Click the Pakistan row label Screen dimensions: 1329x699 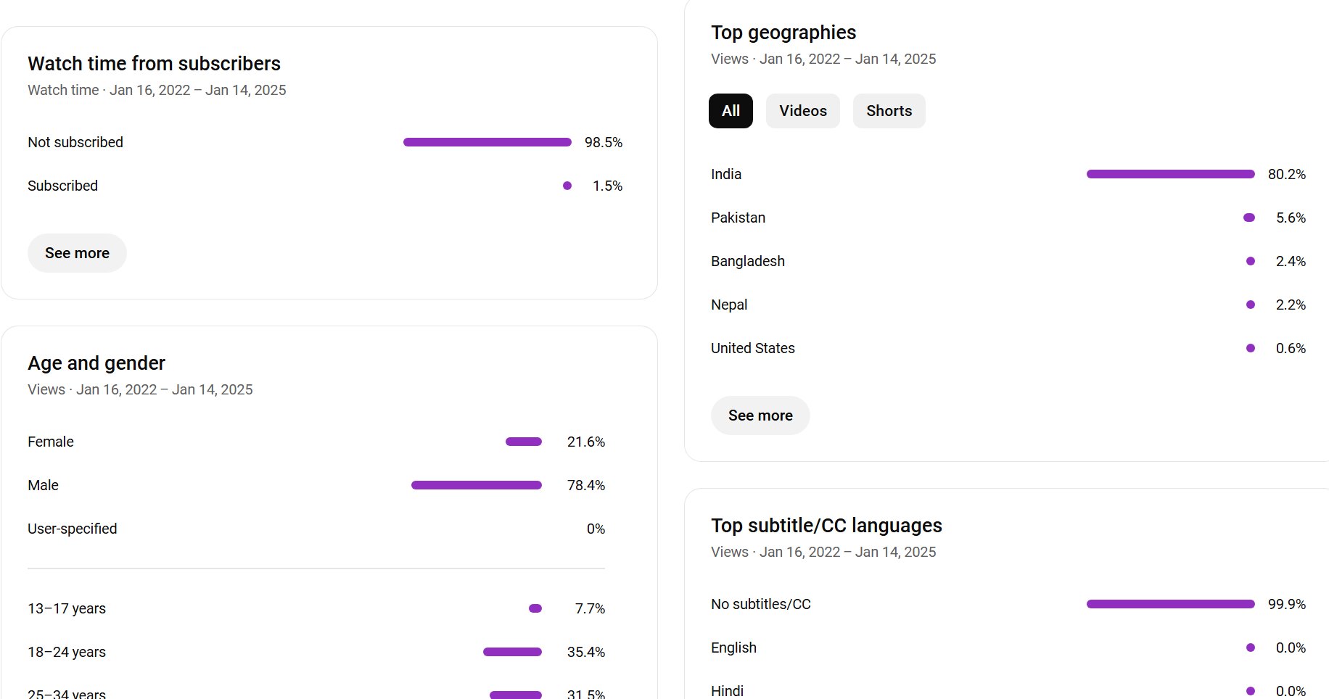738,218
